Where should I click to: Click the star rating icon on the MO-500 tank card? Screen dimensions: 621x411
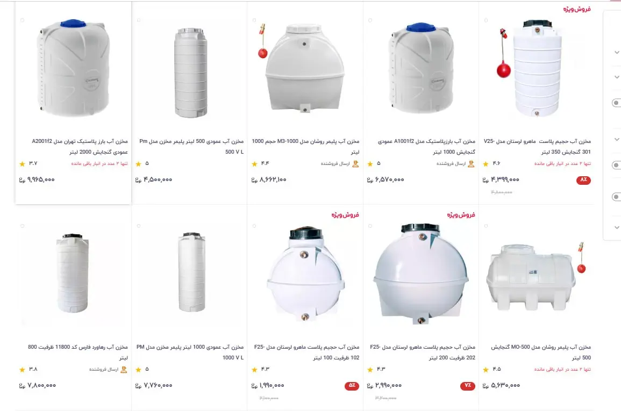(x=486, y=370)
